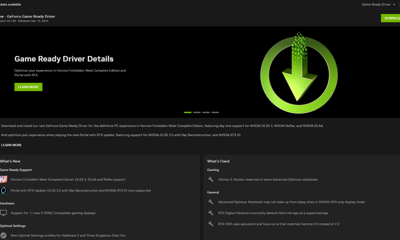Click the large green download arrow graphic
This screenshot has height=240, width=400.
click(x=299, y=73)
